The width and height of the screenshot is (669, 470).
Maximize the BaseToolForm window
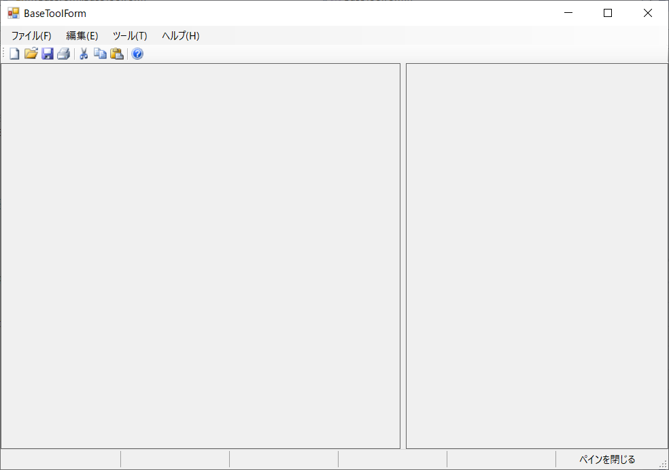coord(608,13)
